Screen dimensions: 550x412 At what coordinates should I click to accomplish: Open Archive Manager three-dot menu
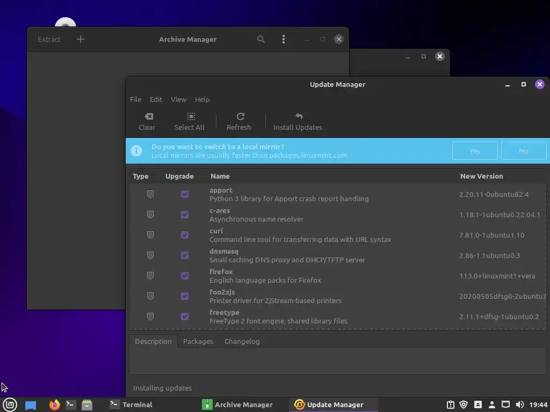coord(284,39)
